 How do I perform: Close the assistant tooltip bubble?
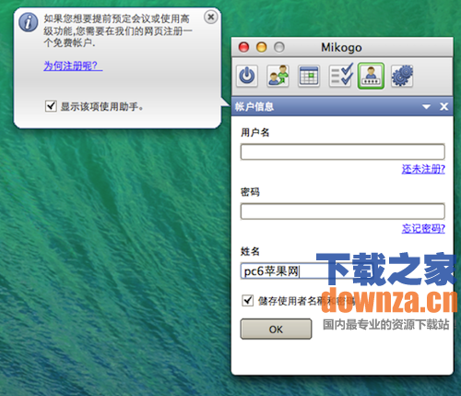211,18
